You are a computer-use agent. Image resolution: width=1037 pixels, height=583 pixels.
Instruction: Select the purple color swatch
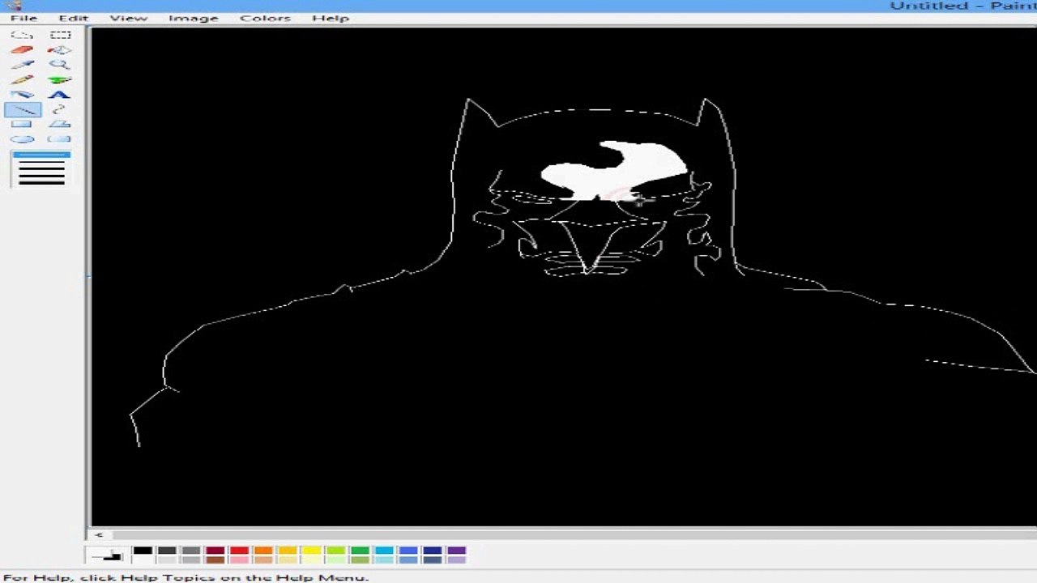(x=457, y=551)
